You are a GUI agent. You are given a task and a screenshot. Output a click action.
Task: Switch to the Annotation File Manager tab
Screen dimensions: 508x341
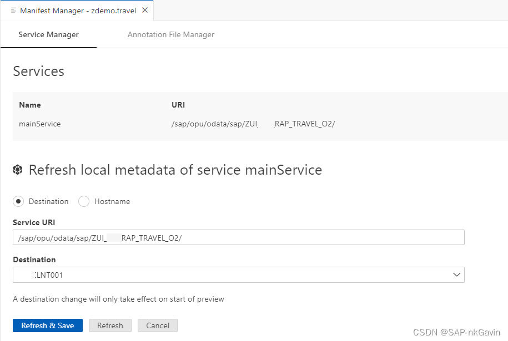(170, 34)
